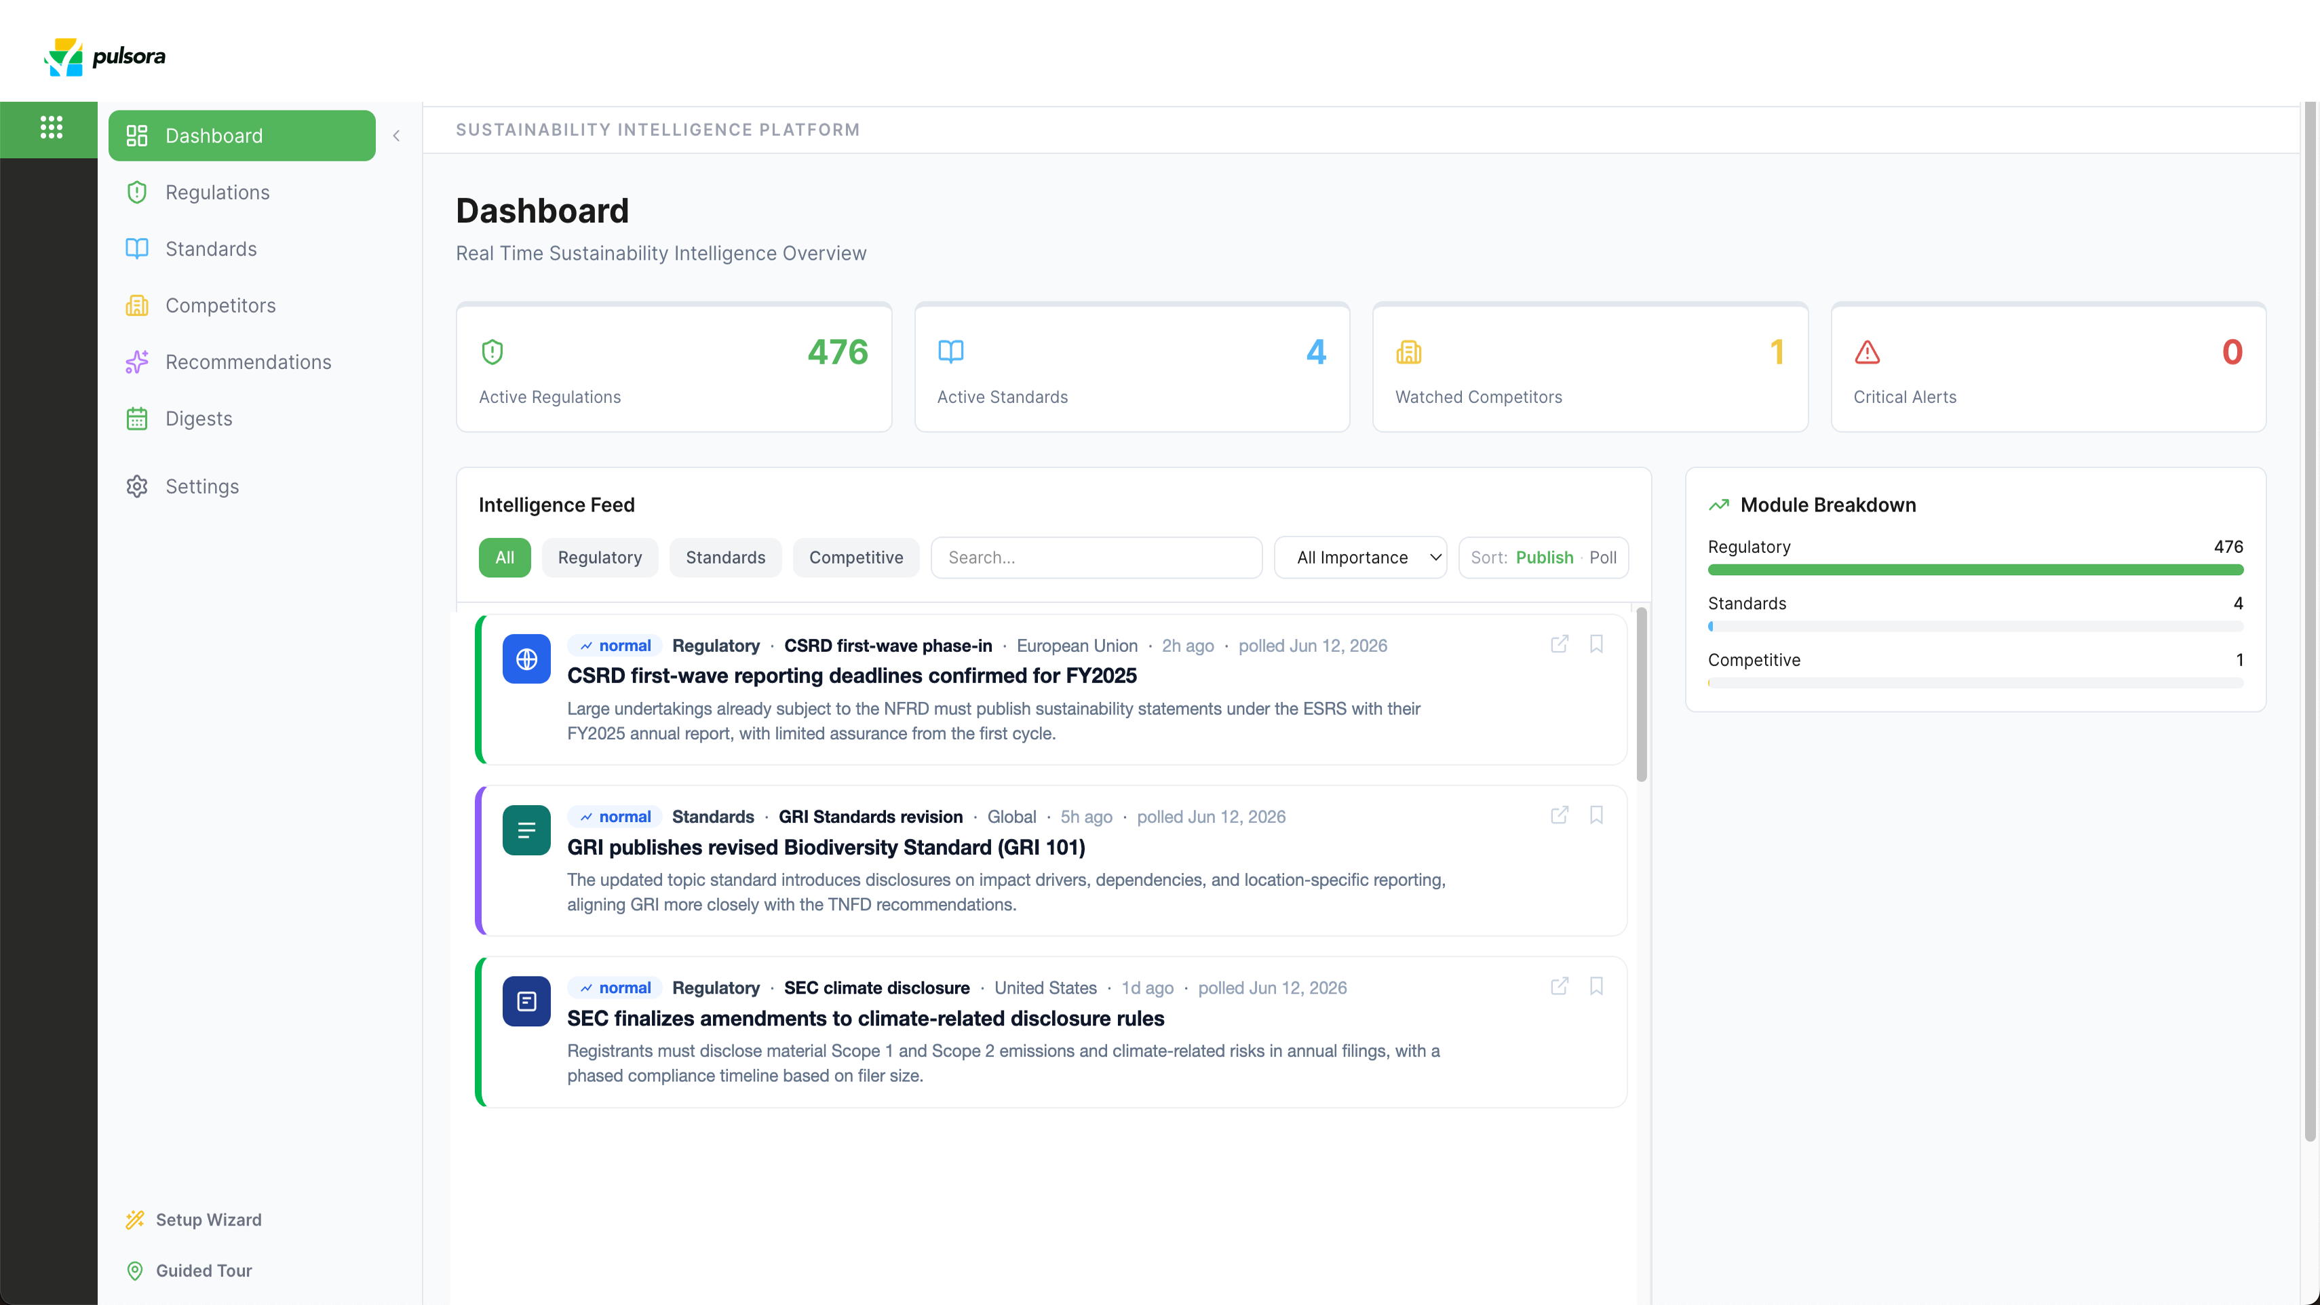
Task: Click the Settings gear icon
Action: (137, 486)
